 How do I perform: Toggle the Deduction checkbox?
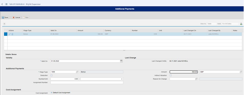pyautogui.click(x=52, y=76)
